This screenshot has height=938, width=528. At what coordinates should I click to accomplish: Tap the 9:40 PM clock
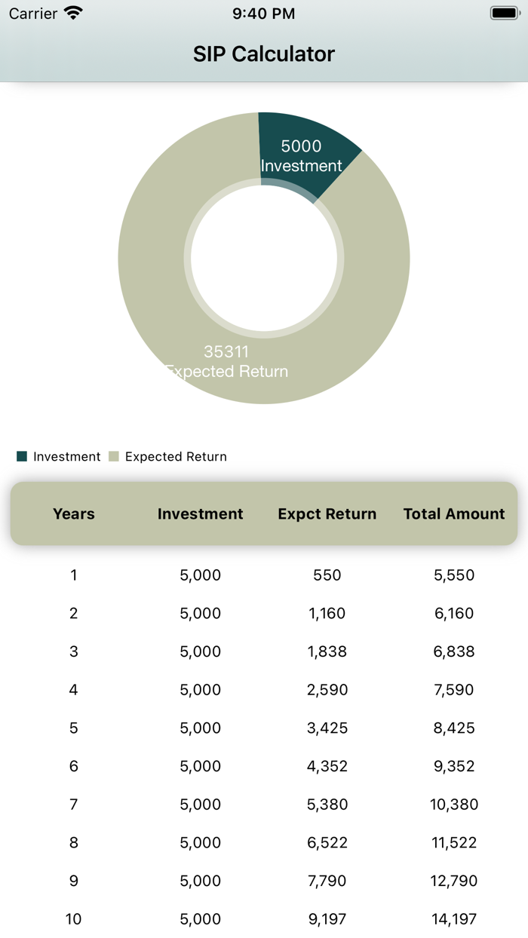click(264, 13)
